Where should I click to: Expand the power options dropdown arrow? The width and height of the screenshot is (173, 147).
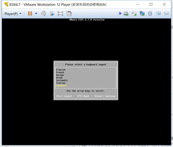[x=36, y=14]
